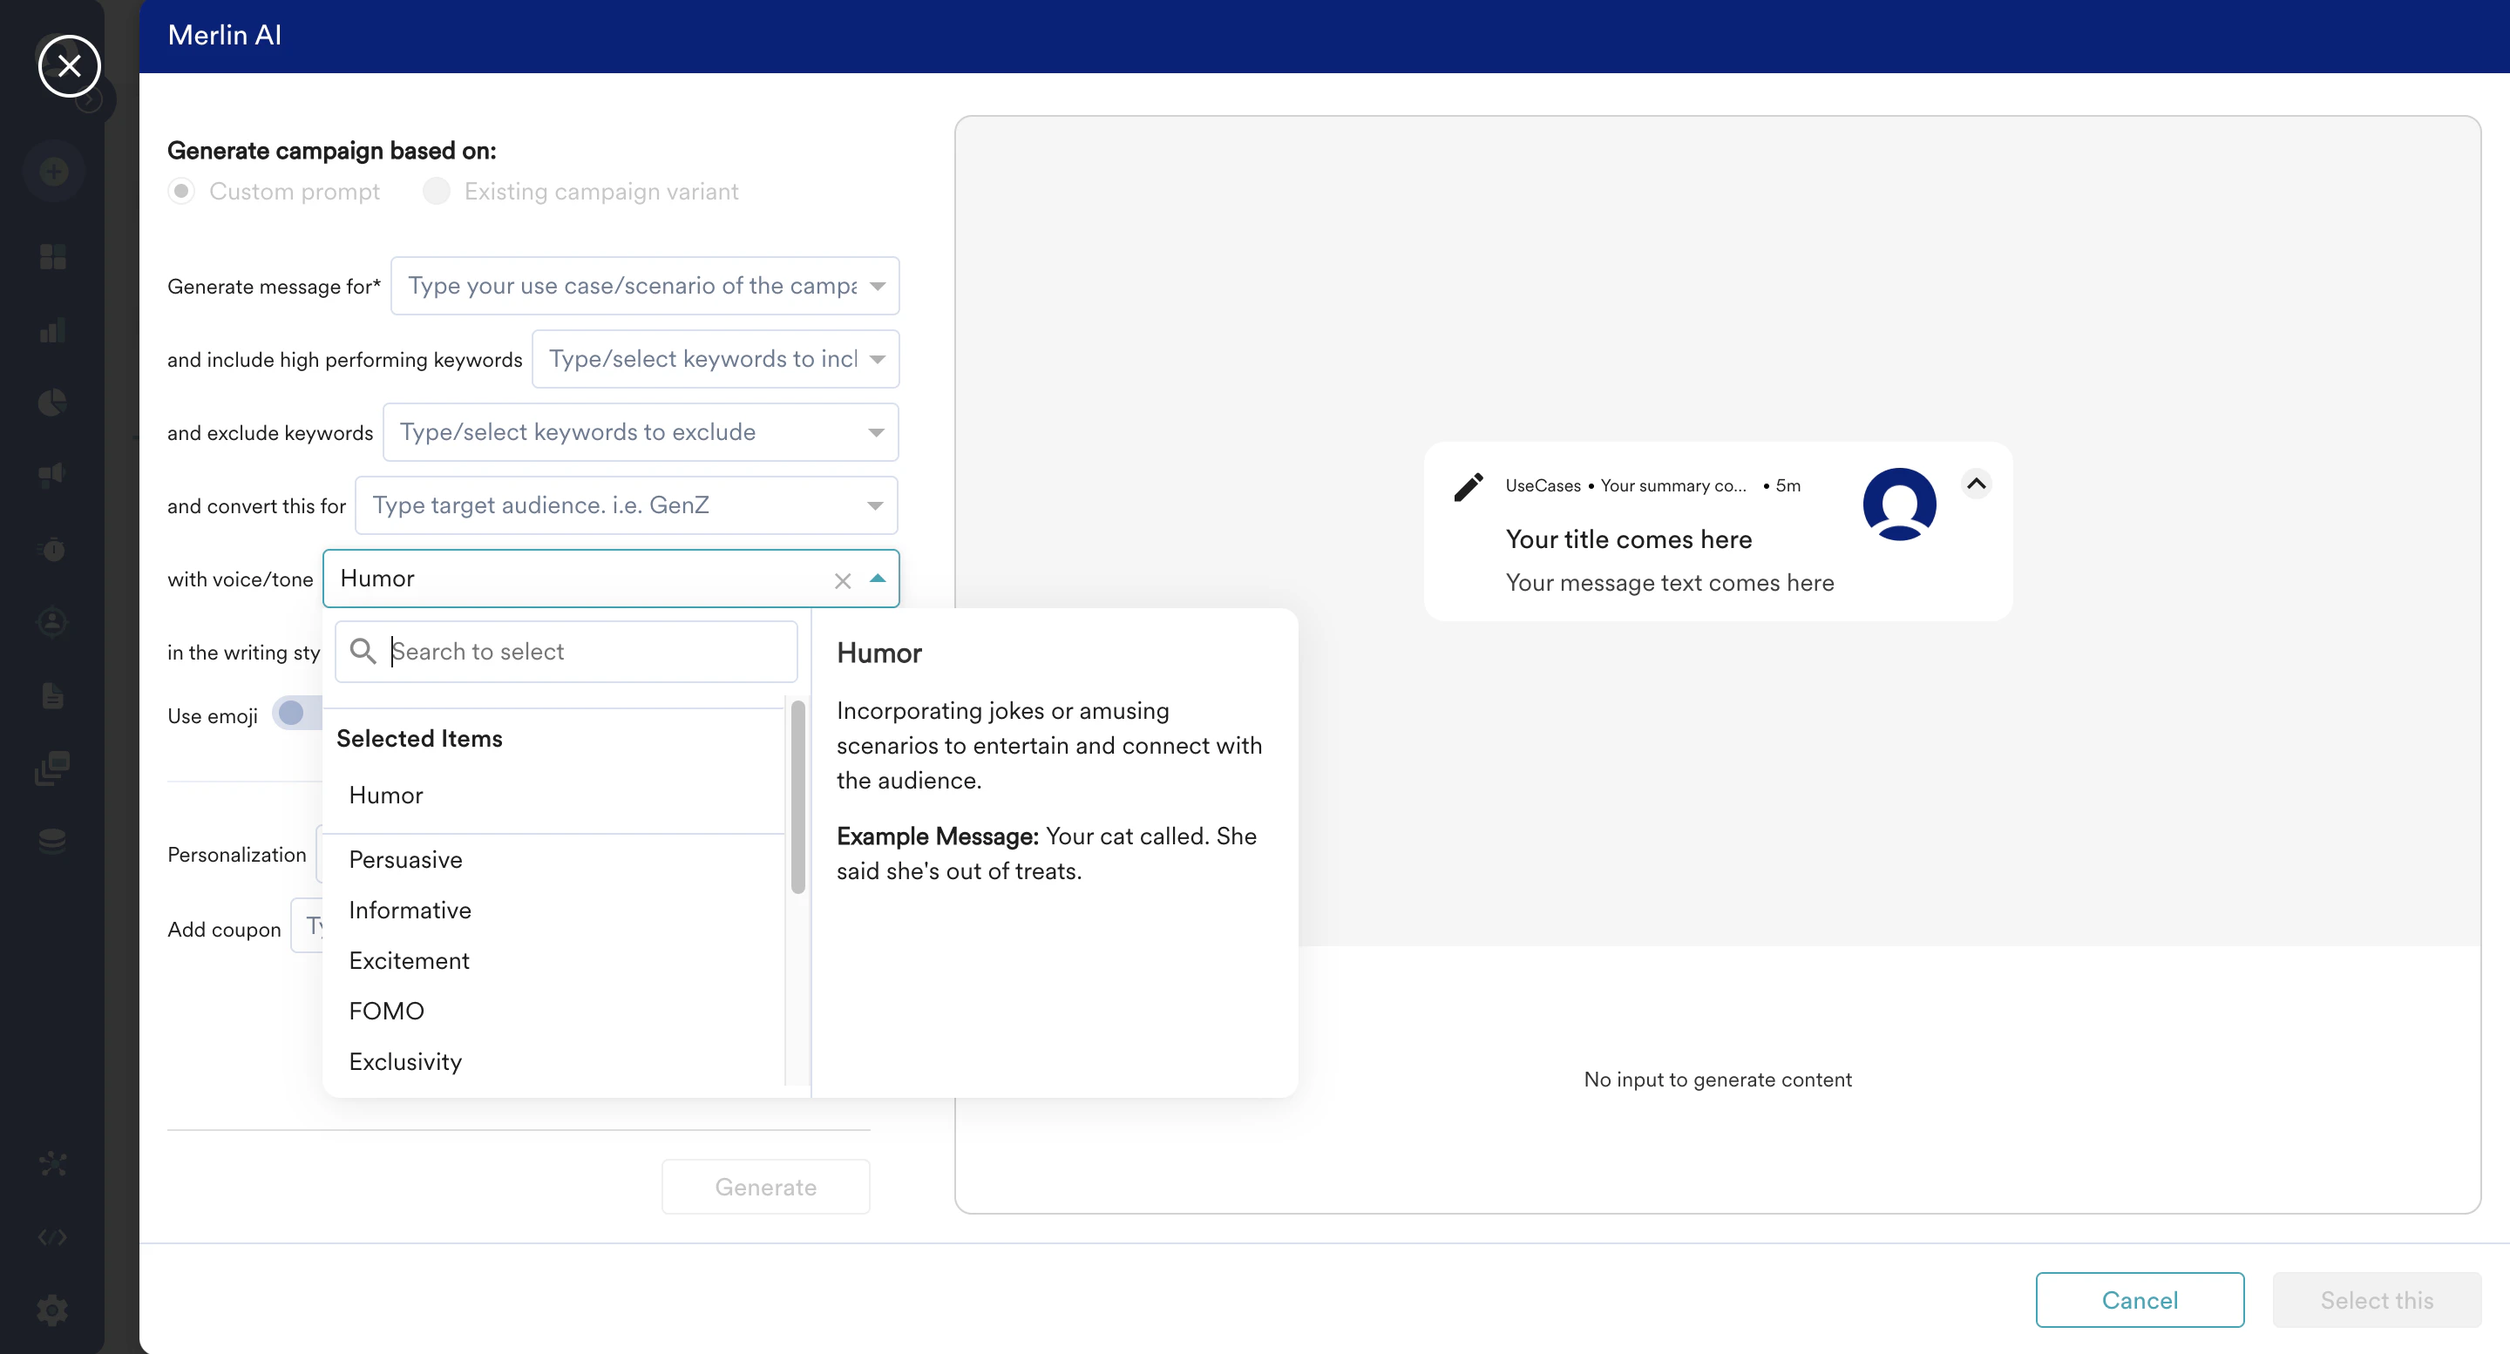Click the profile avatar icon in preview
This screenshot has height=1354, width=2510.
point(1898,504)
